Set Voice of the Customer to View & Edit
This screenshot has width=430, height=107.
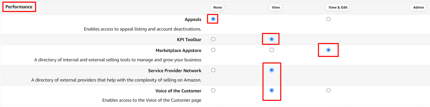coord(328,90)
